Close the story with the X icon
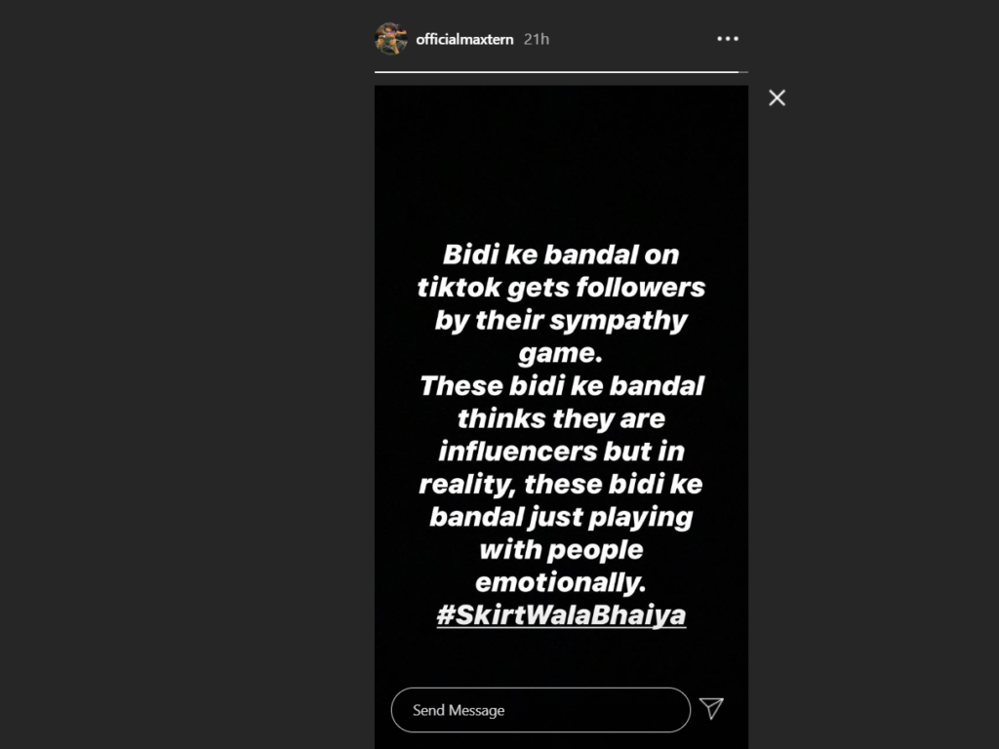 click(x=777, y=99)
